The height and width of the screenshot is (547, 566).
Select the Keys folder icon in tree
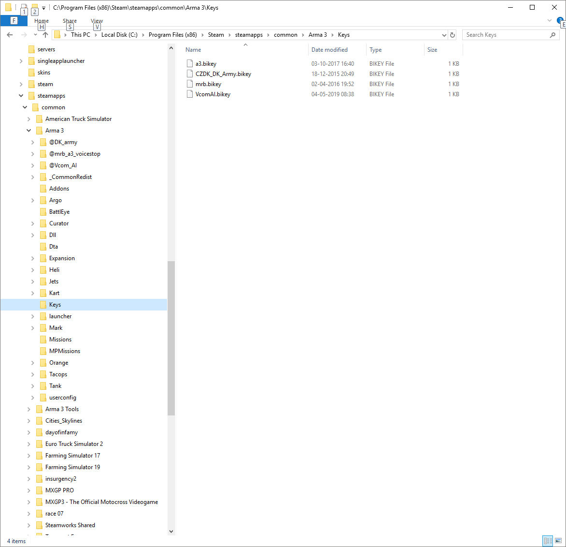[x=43, y=305]
